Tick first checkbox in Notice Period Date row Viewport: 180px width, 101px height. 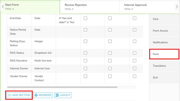tap(85, 30)
